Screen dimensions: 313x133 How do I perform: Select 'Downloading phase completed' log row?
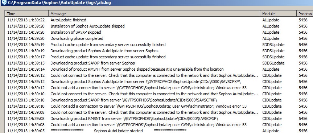click(x=159, y=38)
